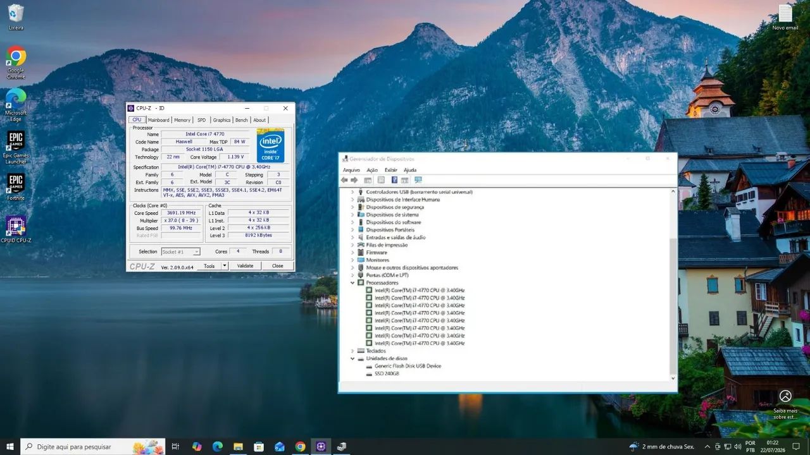Image resolution: width=810 pixels, height=455 pixels.
Task: Open the Selection Socket #1 dropdown in CPU-Z
Action: [181, 252]
